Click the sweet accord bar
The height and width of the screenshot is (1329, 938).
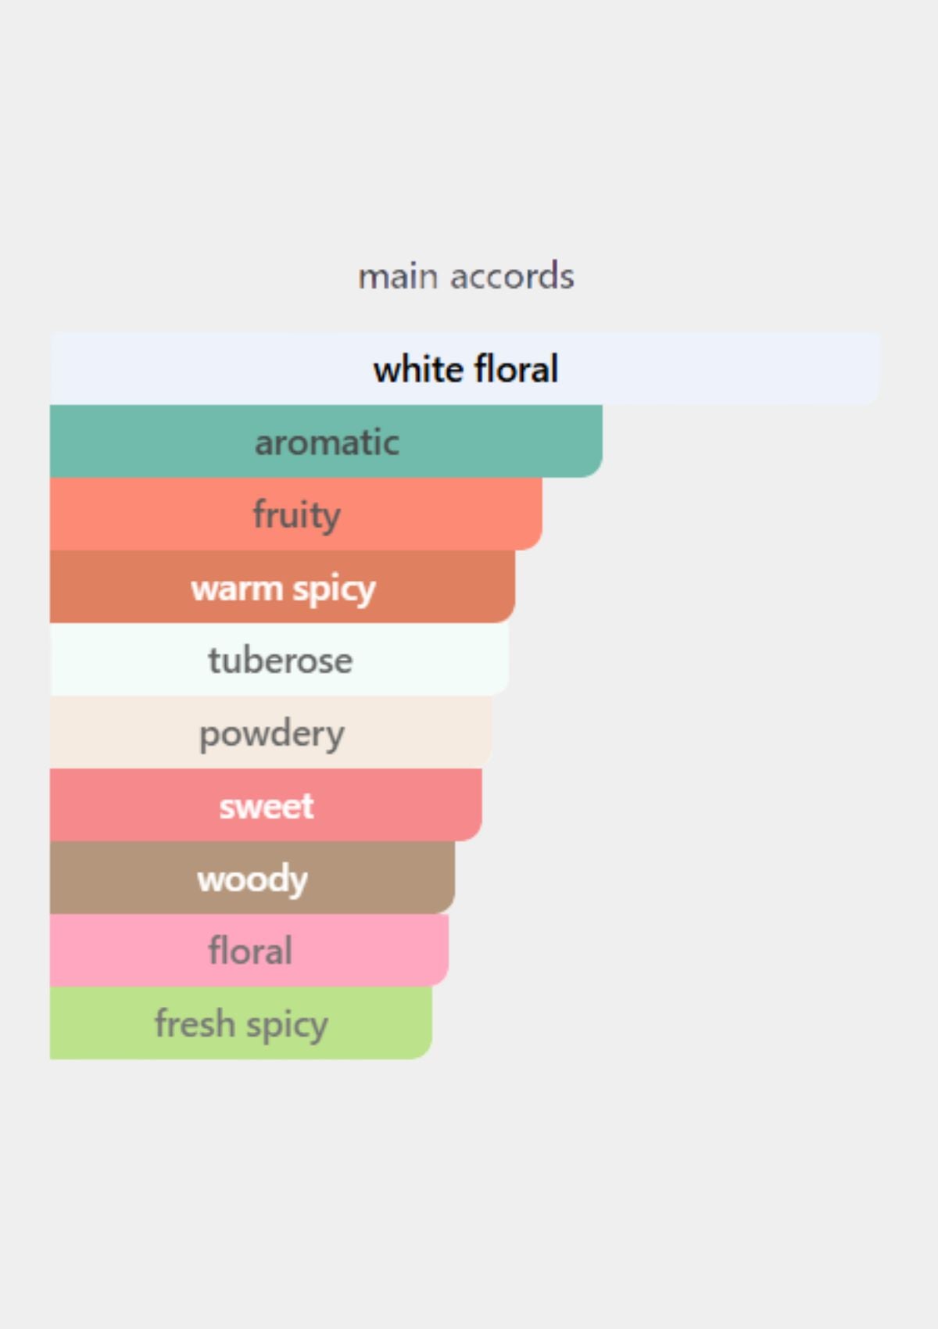(266, 804)
